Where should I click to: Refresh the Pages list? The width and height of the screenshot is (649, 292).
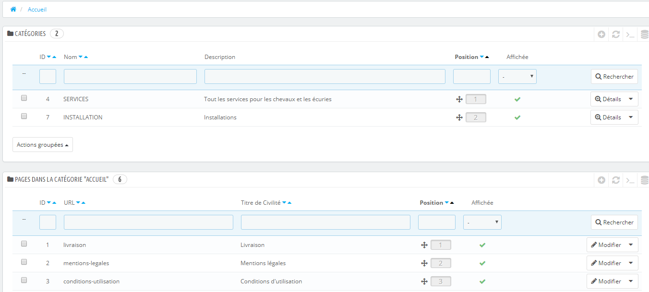(x=616, y=180)
